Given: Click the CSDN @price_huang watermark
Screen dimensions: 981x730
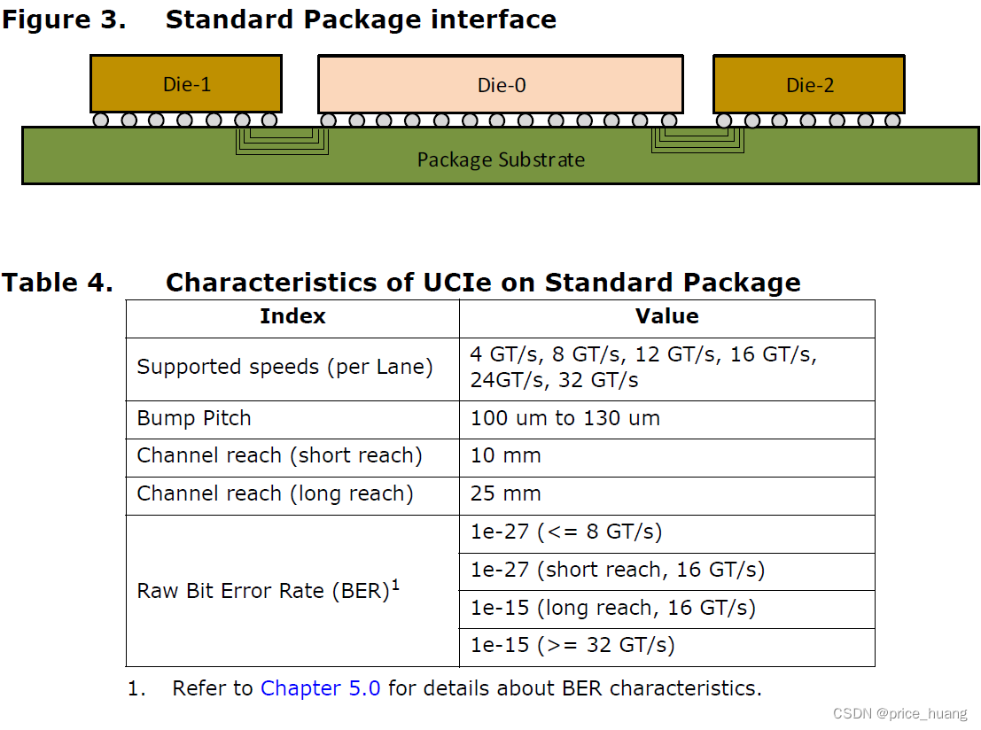Looking at the screenshot, I should click(x=899, y=714).
